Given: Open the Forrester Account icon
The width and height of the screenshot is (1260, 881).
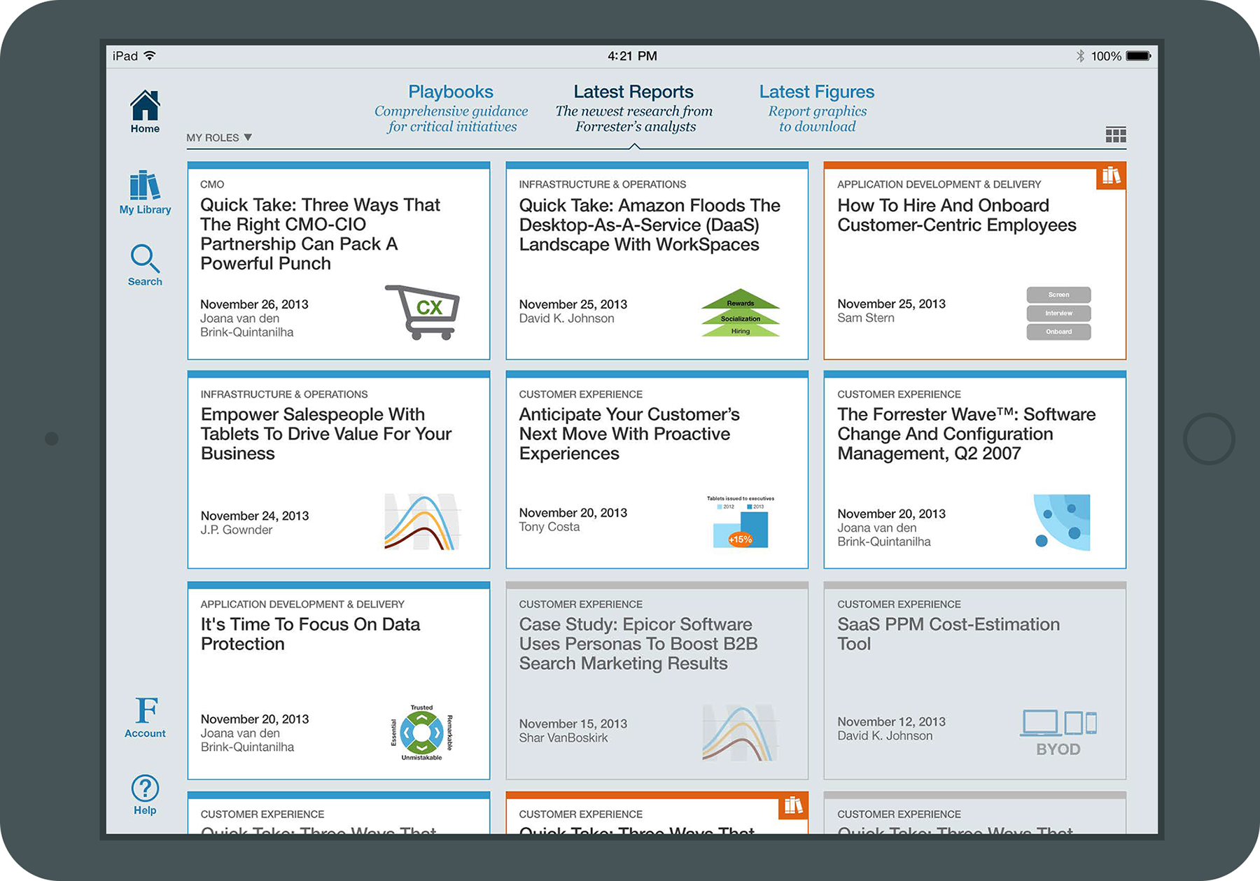Looking at the screenshot, I should click(145, 717).
